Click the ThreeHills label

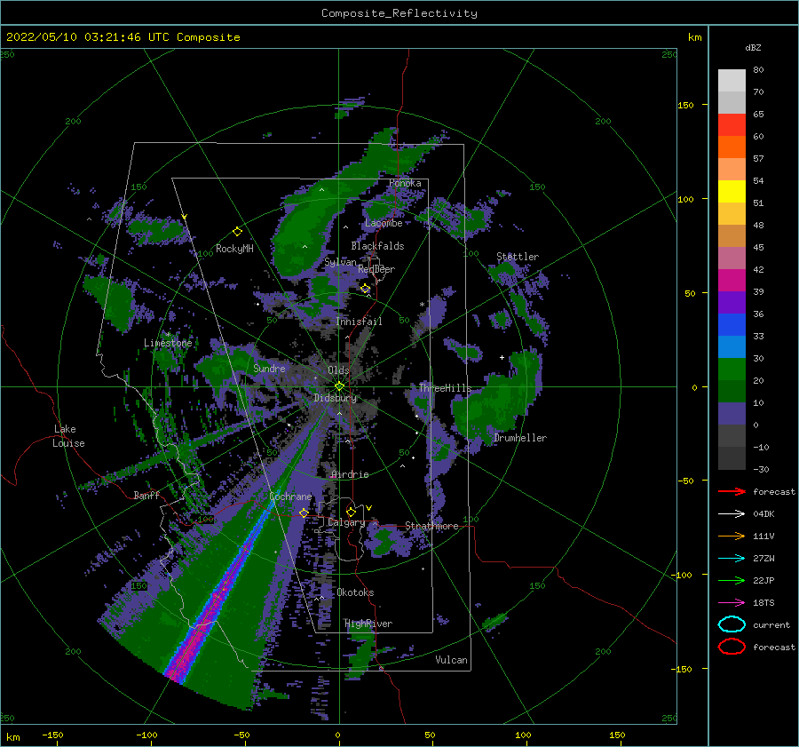[445, 388]
